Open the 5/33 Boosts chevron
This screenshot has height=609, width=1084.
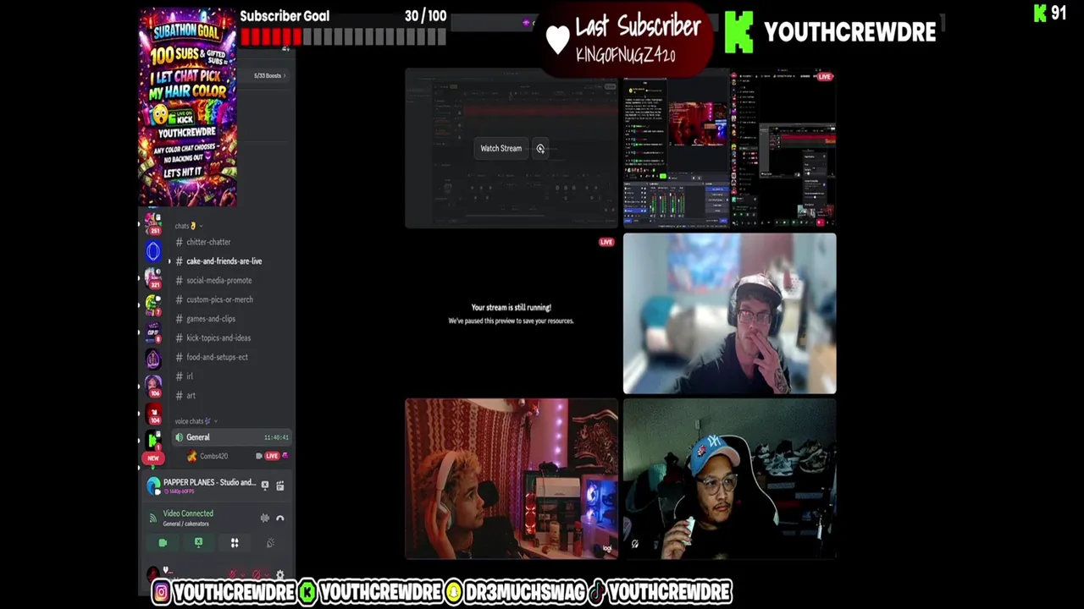pos(285,75)
